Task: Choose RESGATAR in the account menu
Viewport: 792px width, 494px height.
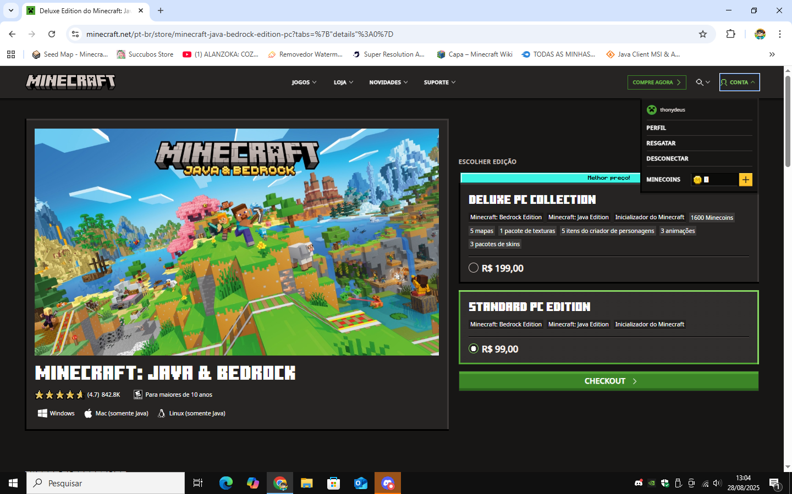Action: [x=661, y=143]
